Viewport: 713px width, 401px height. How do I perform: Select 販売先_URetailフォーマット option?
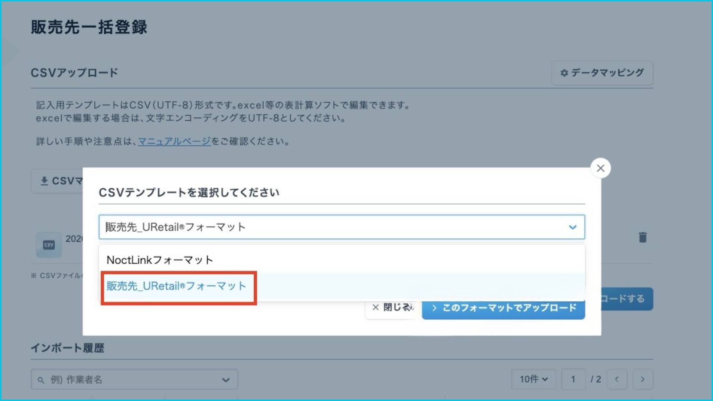tap(176, 286)
